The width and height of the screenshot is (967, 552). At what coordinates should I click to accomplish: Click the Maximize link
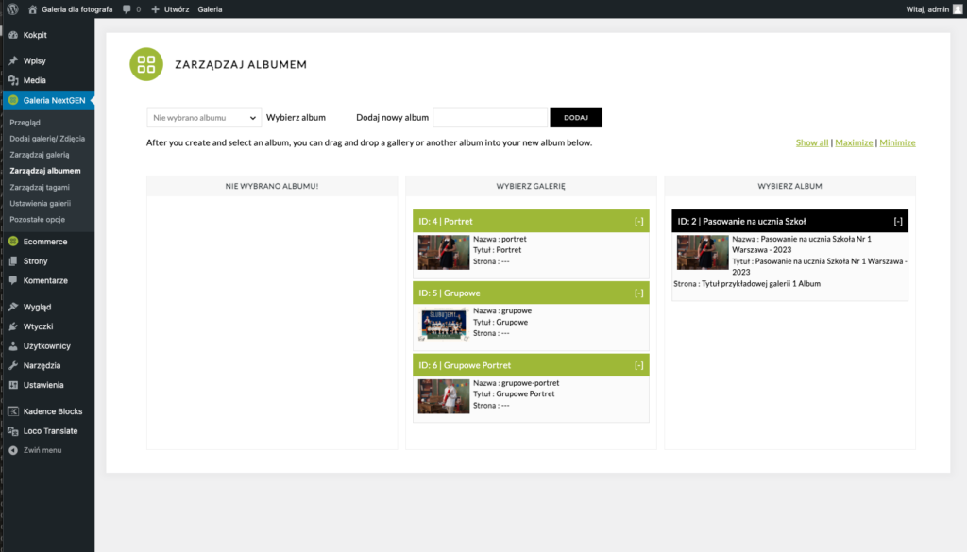tap(854, 143)
